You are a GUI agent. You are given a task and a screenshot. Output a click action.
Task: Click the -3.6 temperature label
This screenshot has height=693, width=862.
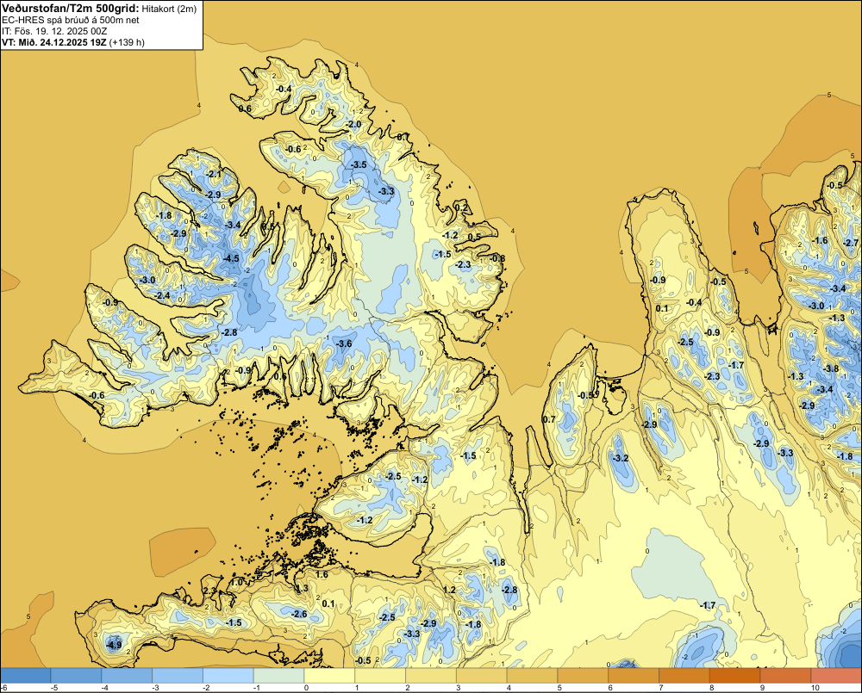[x=344, y=343]
